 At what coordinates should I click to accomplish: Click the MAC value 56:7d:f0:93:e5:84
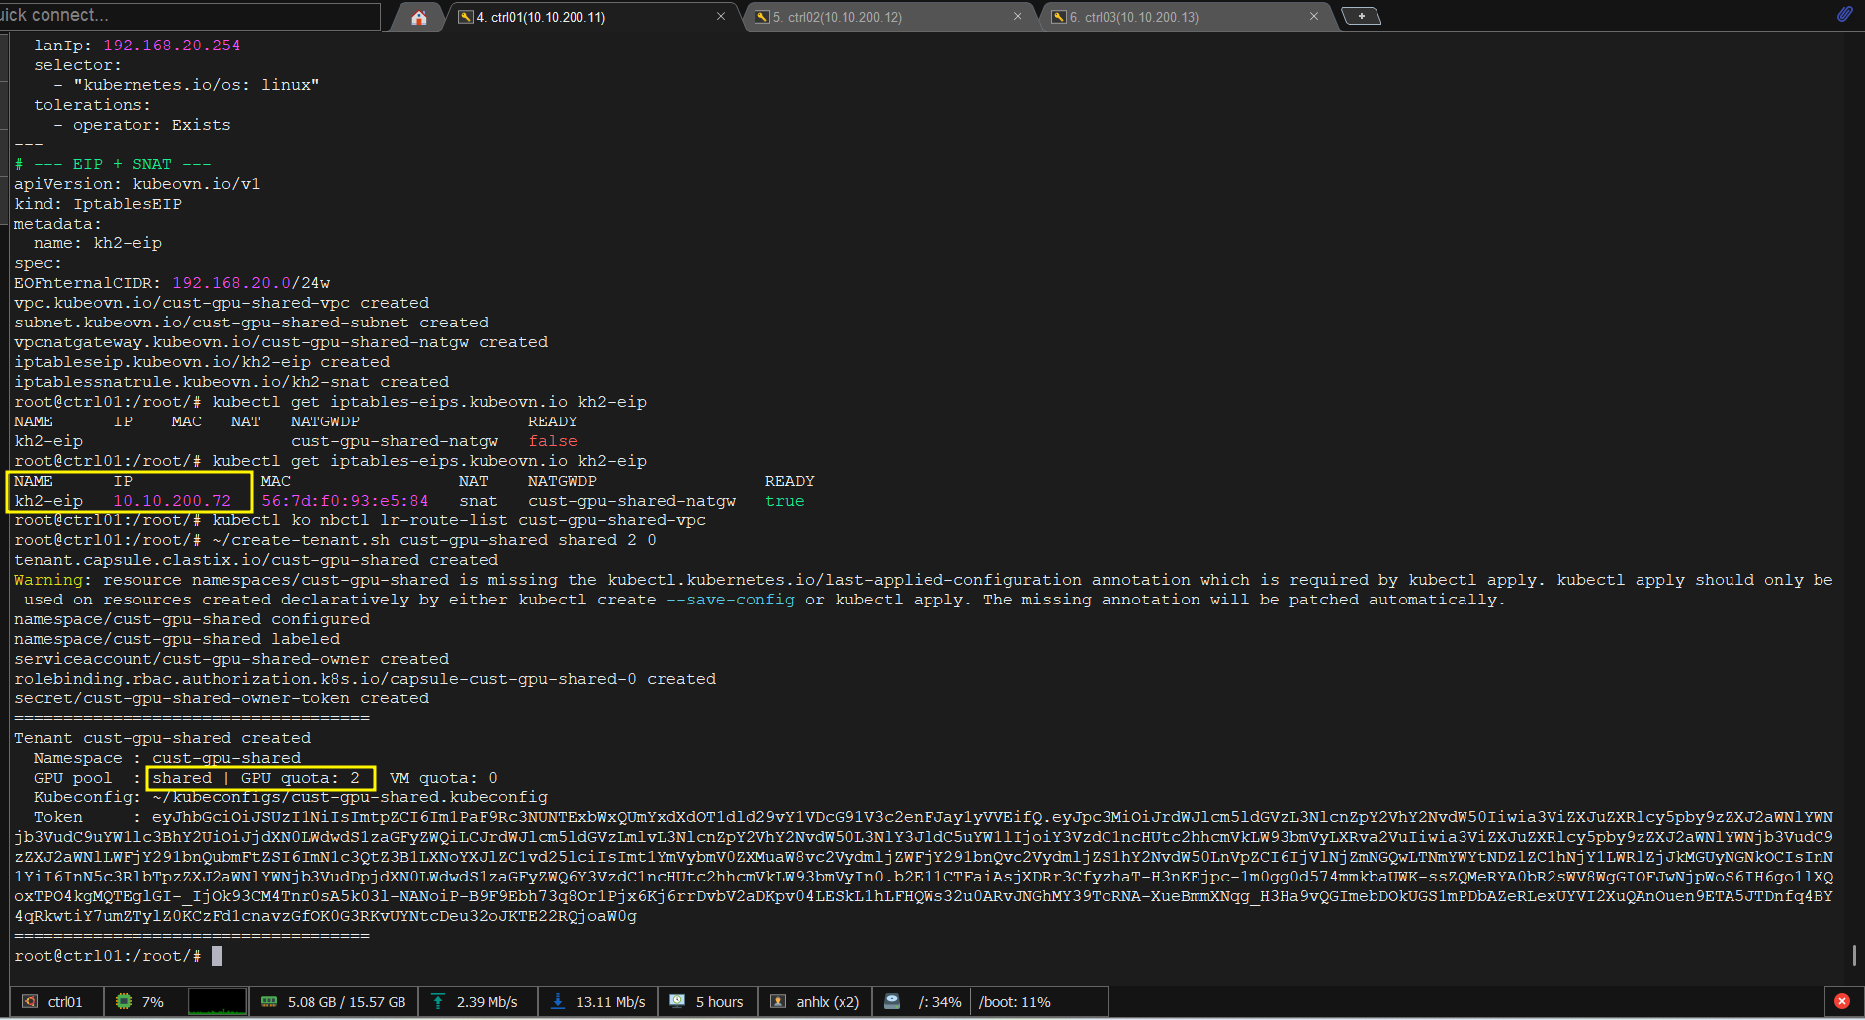click(x=345, y=501)
